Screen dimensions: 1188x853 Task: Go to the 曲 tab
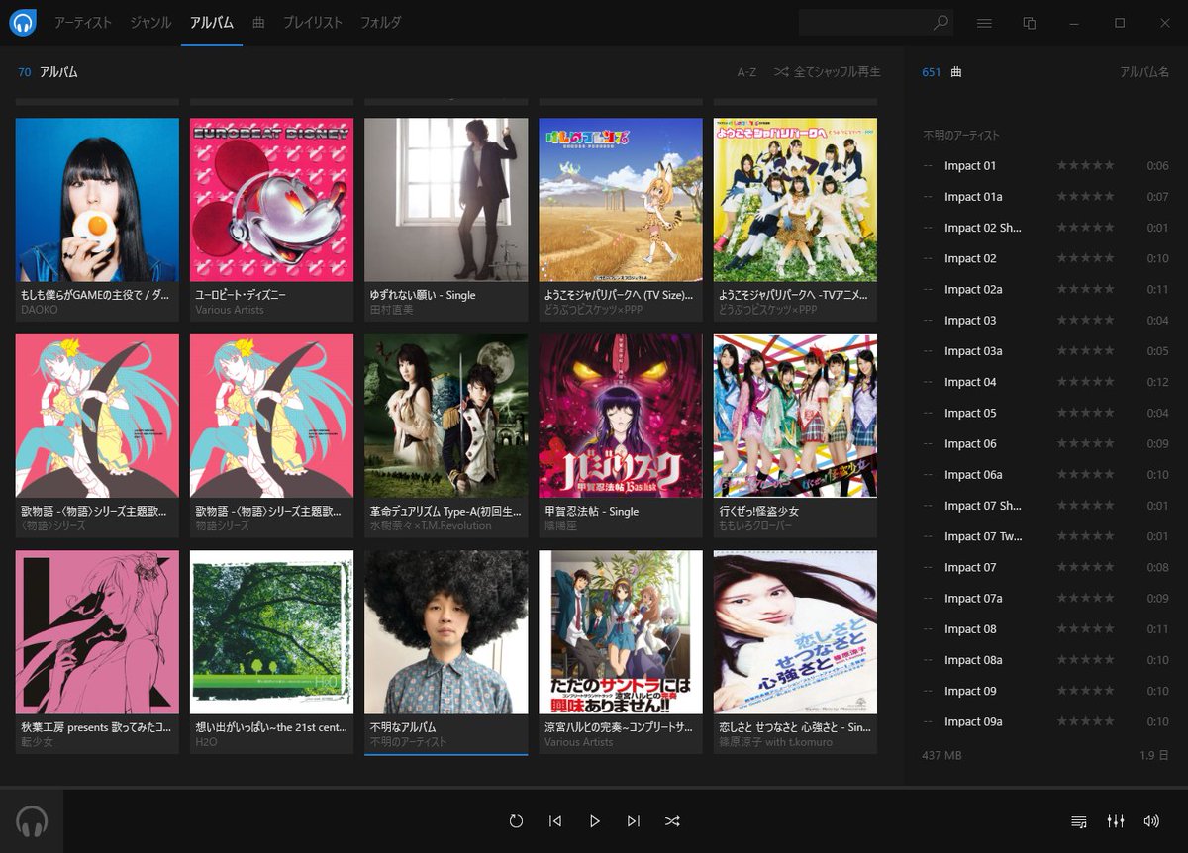(258, 22)
